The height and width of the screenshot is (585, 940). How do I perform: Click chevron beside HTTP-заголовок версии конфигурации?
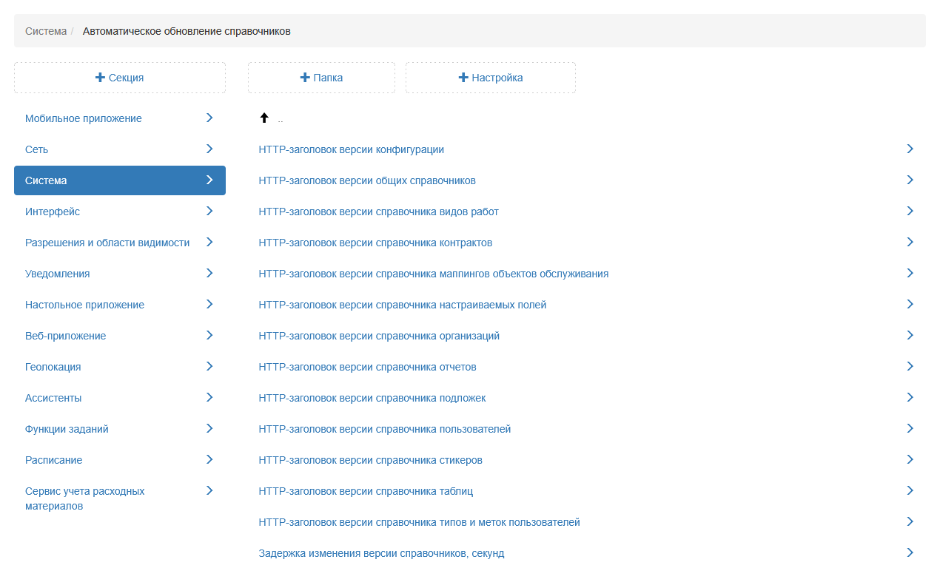(x=910, y=149)
